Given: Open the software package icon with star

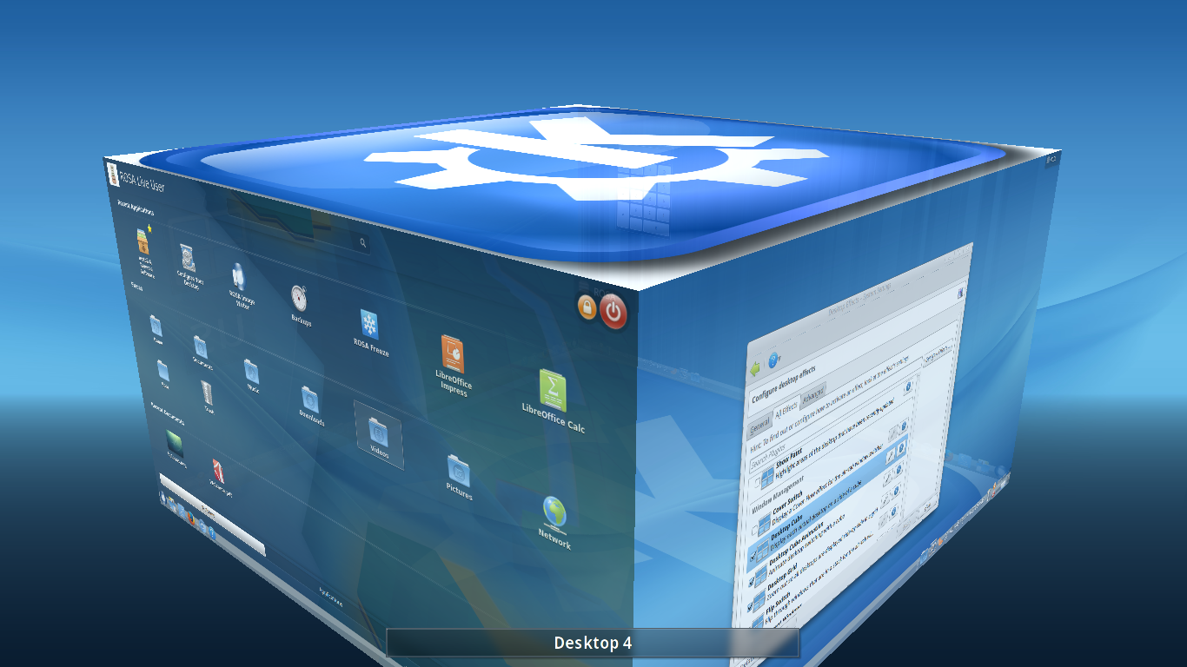Looking at the screenshot, I should (143, 241).
